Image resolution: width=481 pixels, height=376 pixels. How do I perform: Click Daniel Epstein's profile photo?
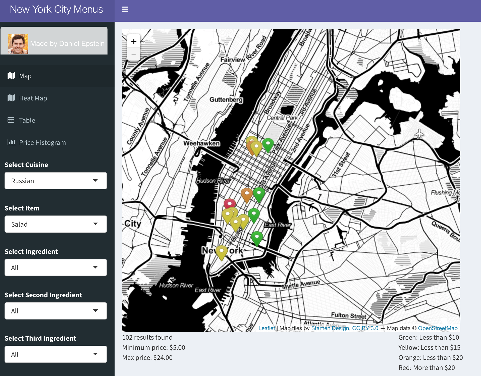[x=18, y=44]
